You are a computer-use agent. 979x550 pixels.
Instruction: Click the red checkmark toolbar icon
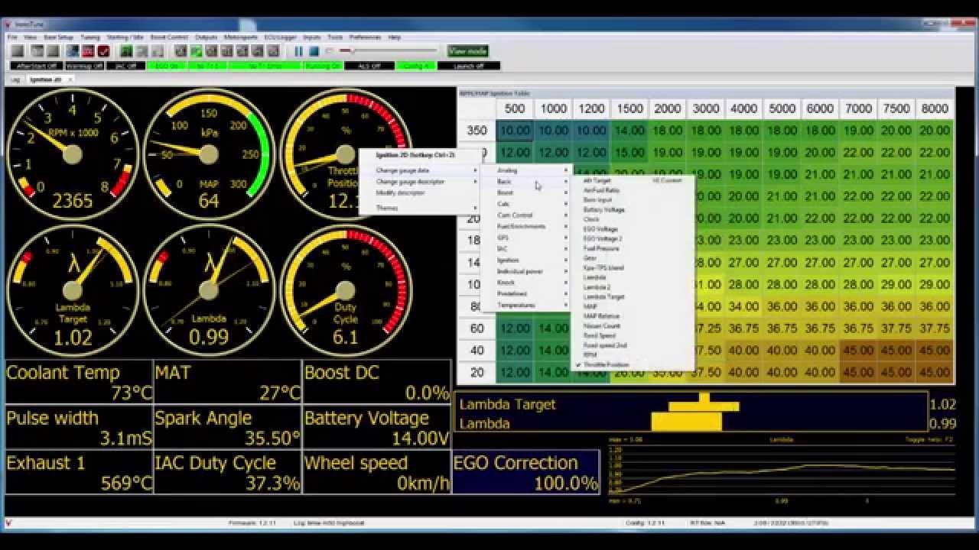[x=103, y=51]
